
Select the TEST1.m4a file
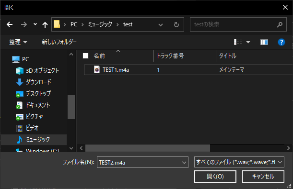coord(188,70)
